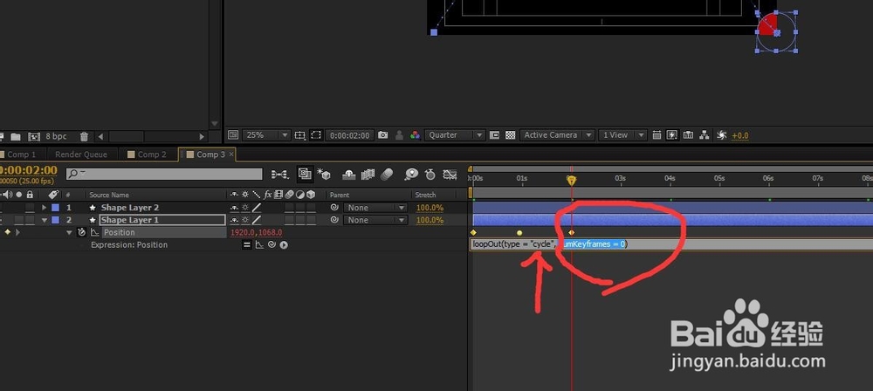Screen dimensions: 873x391
Task: Toggle the Live Update star-cube icon
Action: click(324, 175)
